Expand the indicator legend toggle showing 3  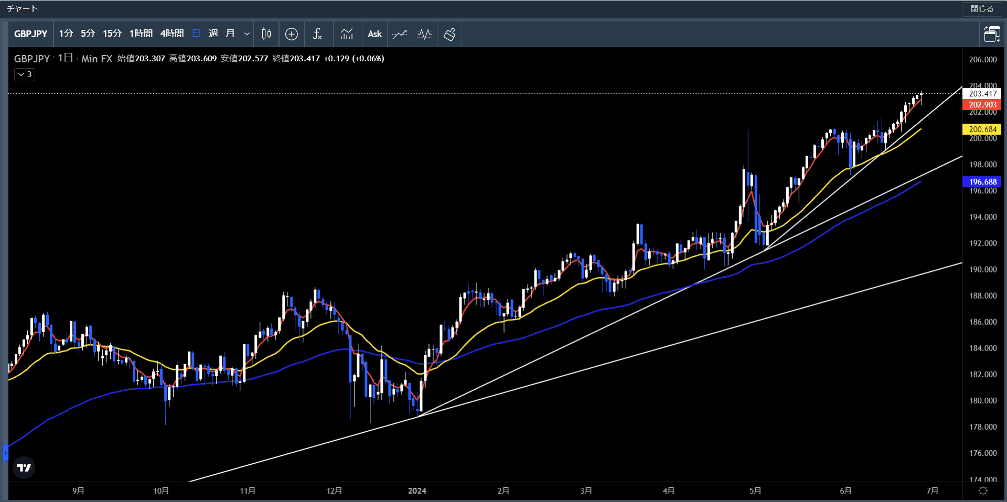[x=25, y=74]
